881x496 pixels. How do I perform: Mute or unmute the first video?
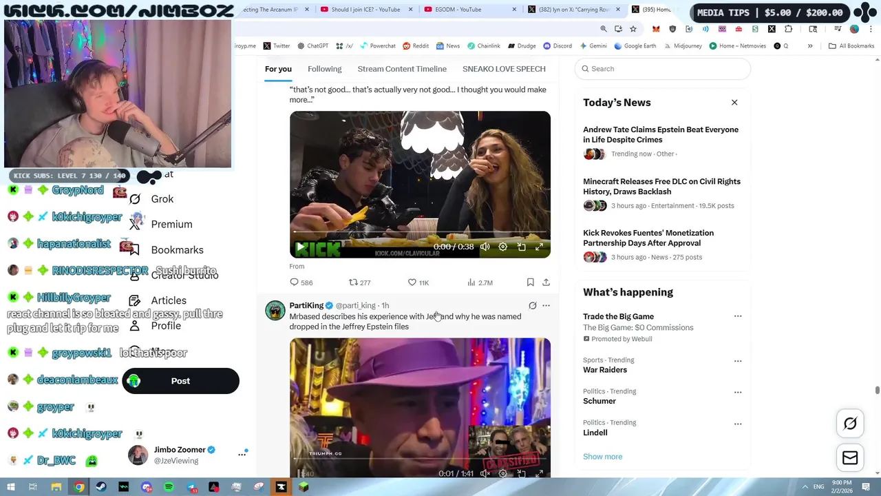tap(485, 247)
